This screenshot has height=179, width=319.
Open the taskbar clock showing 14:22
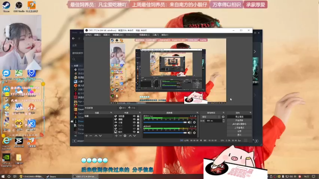306,177
